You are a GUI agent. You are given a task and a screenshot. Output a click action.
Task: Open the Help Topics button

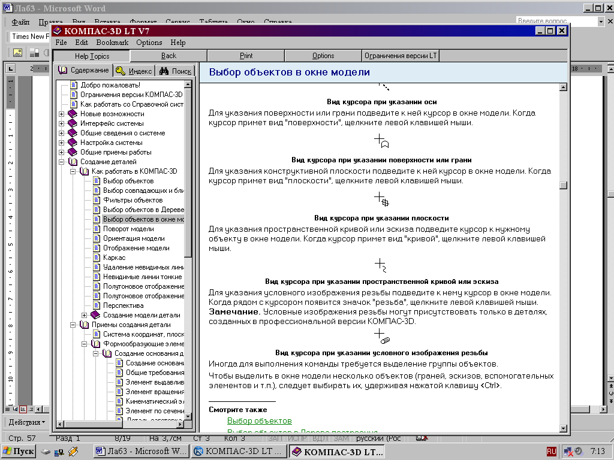pos(91,56)
